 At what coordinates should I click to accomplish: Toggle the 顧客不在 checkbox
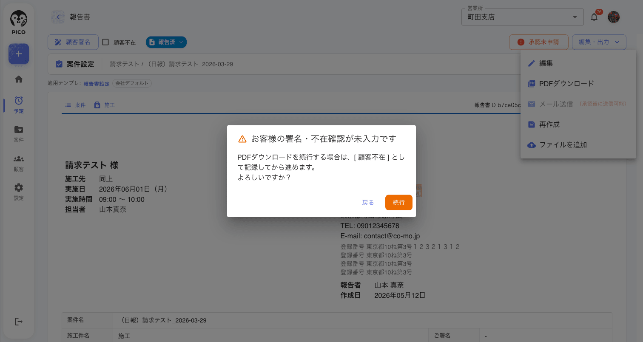(x=106, y=42)
